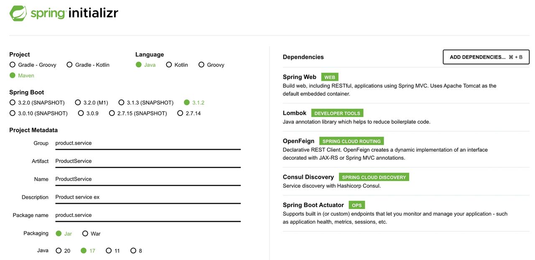This screenshot has height=260, width=535.
Task: Click the Spring Initializr leaf logo
Action: pos(18,13)
